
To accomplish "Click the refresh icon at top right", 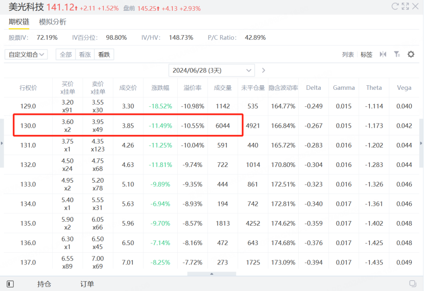I will pos(395,6).
